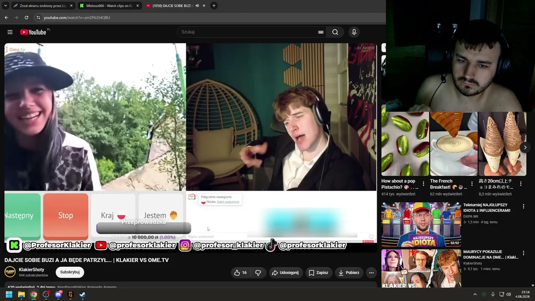Close the Zrzut ekranu tab
This screenshot has width=535, height=301.
pyautogui.click(x=71, y=6)
